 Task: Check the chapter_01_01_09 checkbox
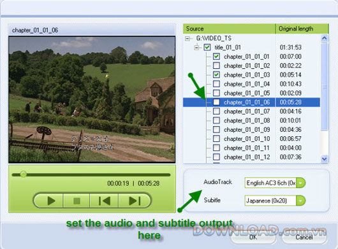point(216,129)
